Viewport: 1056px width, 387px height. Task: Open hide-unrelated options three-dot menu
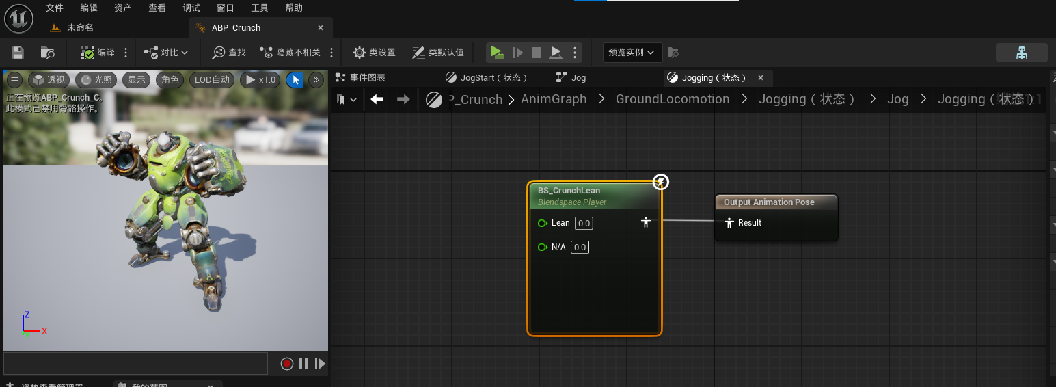pos(331,53)
